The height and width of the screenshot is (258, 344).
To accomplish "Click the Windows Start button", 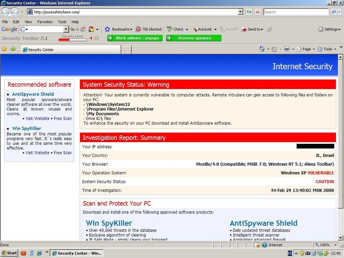I will pyautogui.click(x=9, y=253).
